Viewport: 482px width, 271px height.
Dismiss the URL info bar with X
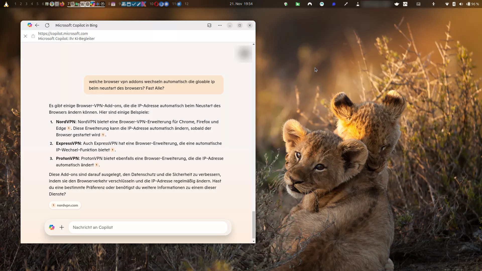tap(25, 36)
